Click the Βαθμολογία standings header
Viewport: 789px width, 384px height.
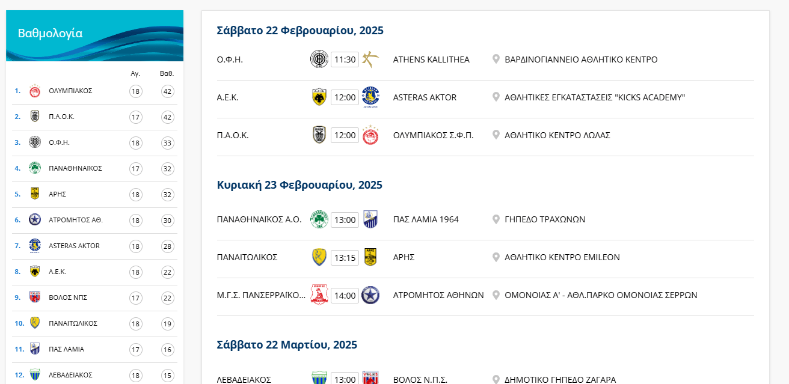tap(51, 34)
